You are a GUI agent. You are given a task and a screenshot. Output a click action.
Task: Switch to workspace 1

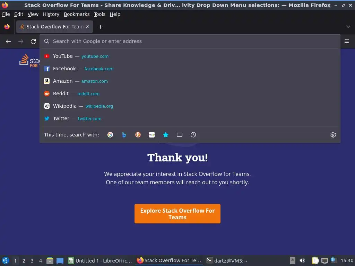click(x=15, y=261)
